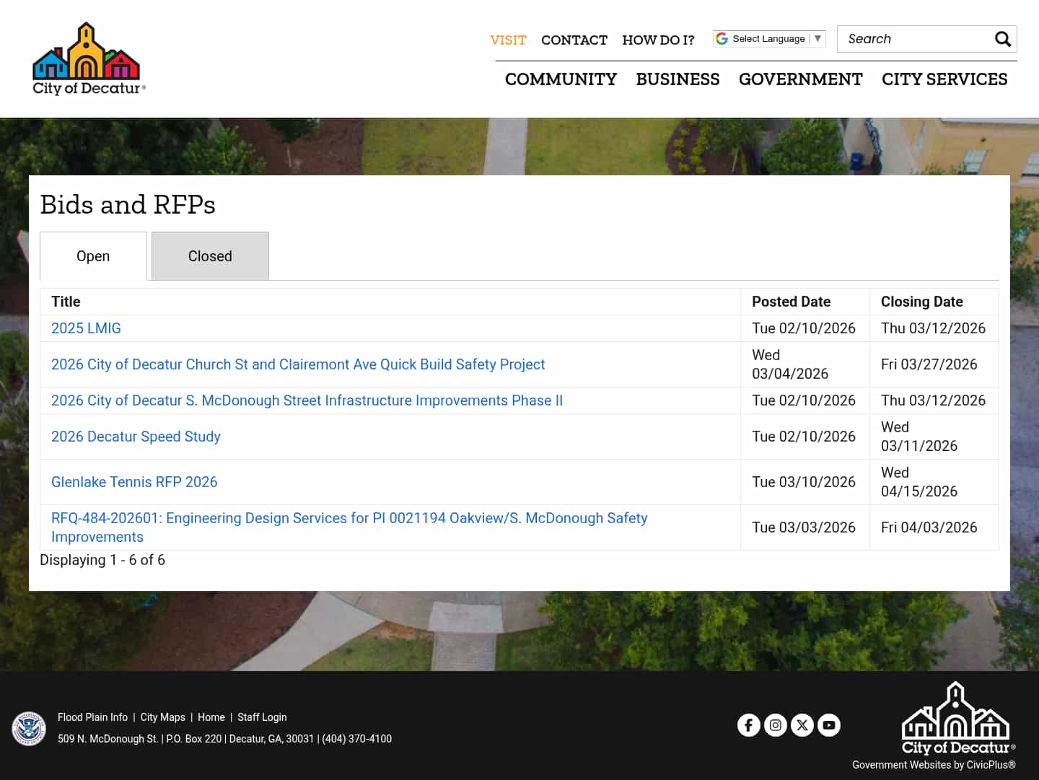Image resolution: width=1039 pixels, height=780 pixels.
Task: Open the city's YouTube channel
Action: [828, 725]
